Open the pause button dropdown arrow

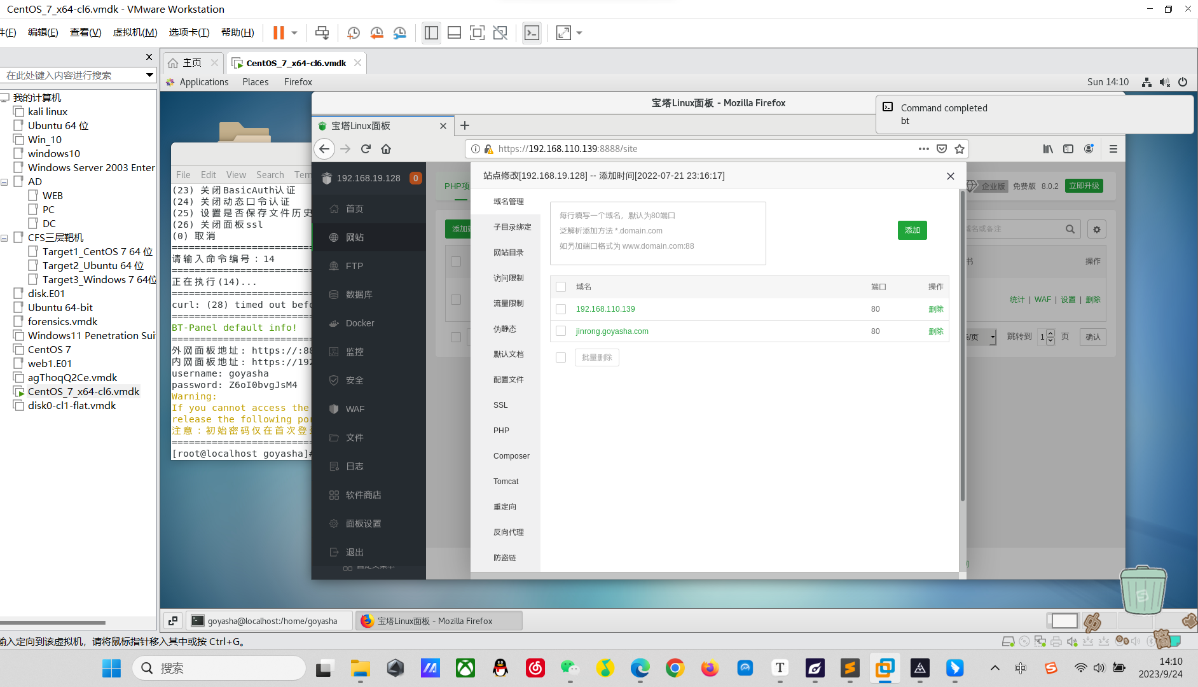294,32
